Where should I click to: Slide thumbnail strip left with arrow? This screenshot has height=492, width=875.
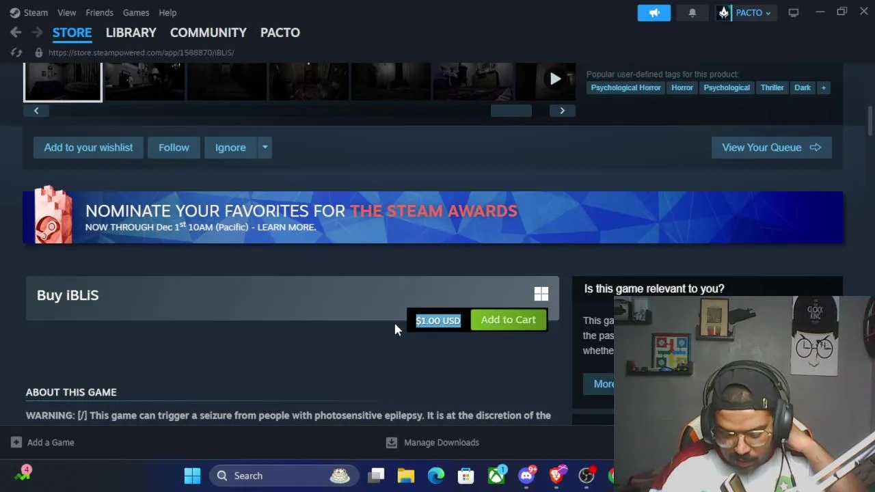[36, 111]
